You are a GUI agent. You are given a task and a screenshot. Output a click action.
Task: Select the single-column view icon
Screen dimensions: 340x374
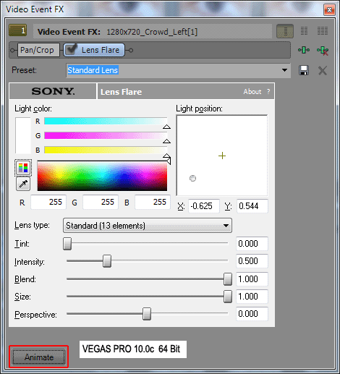(285, 31)
